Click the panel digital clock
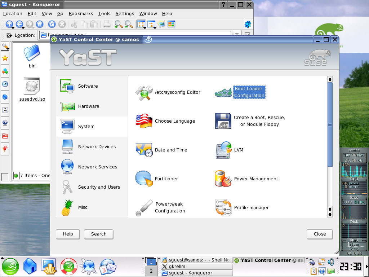The width and height of the screenshot is (369, 277). [x=351, y=267]
